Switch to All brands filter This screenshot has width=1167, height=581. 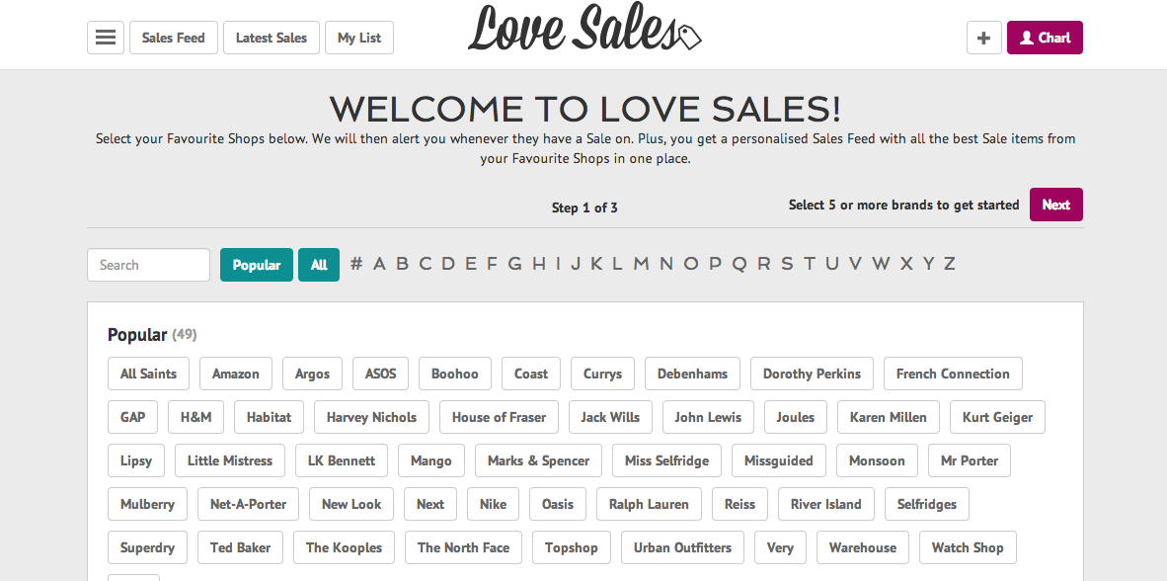[x=319, y=265]
